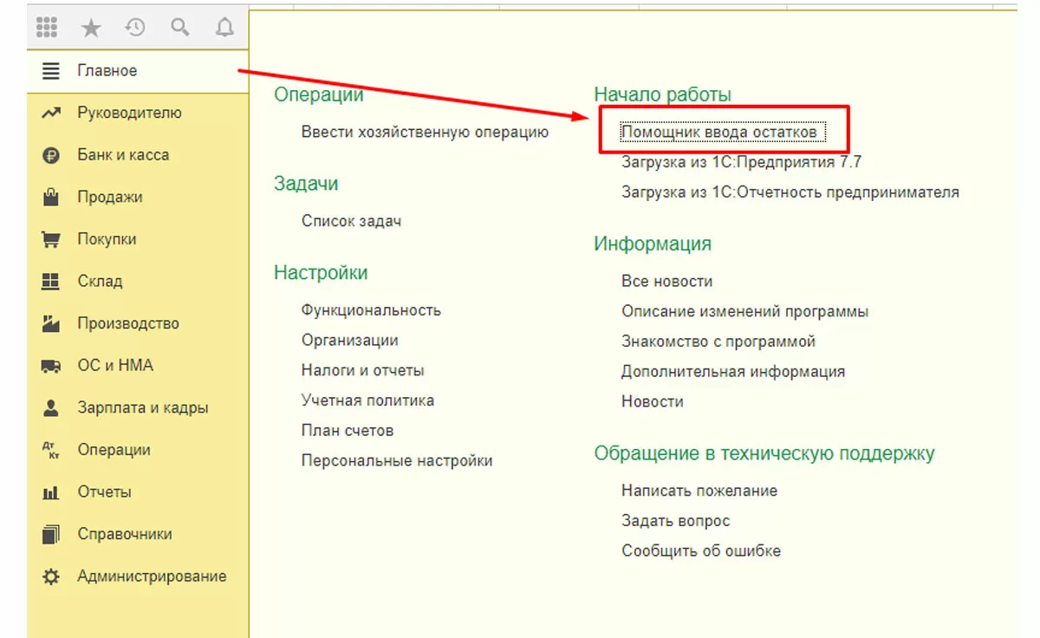Open the Favorites star icon
The height and width of the screenshot is (638, 1040).
pos(91,29)
